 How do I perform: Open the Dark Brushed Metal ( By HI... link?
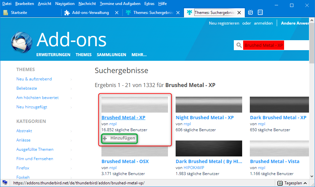click(x=209, y=161)
